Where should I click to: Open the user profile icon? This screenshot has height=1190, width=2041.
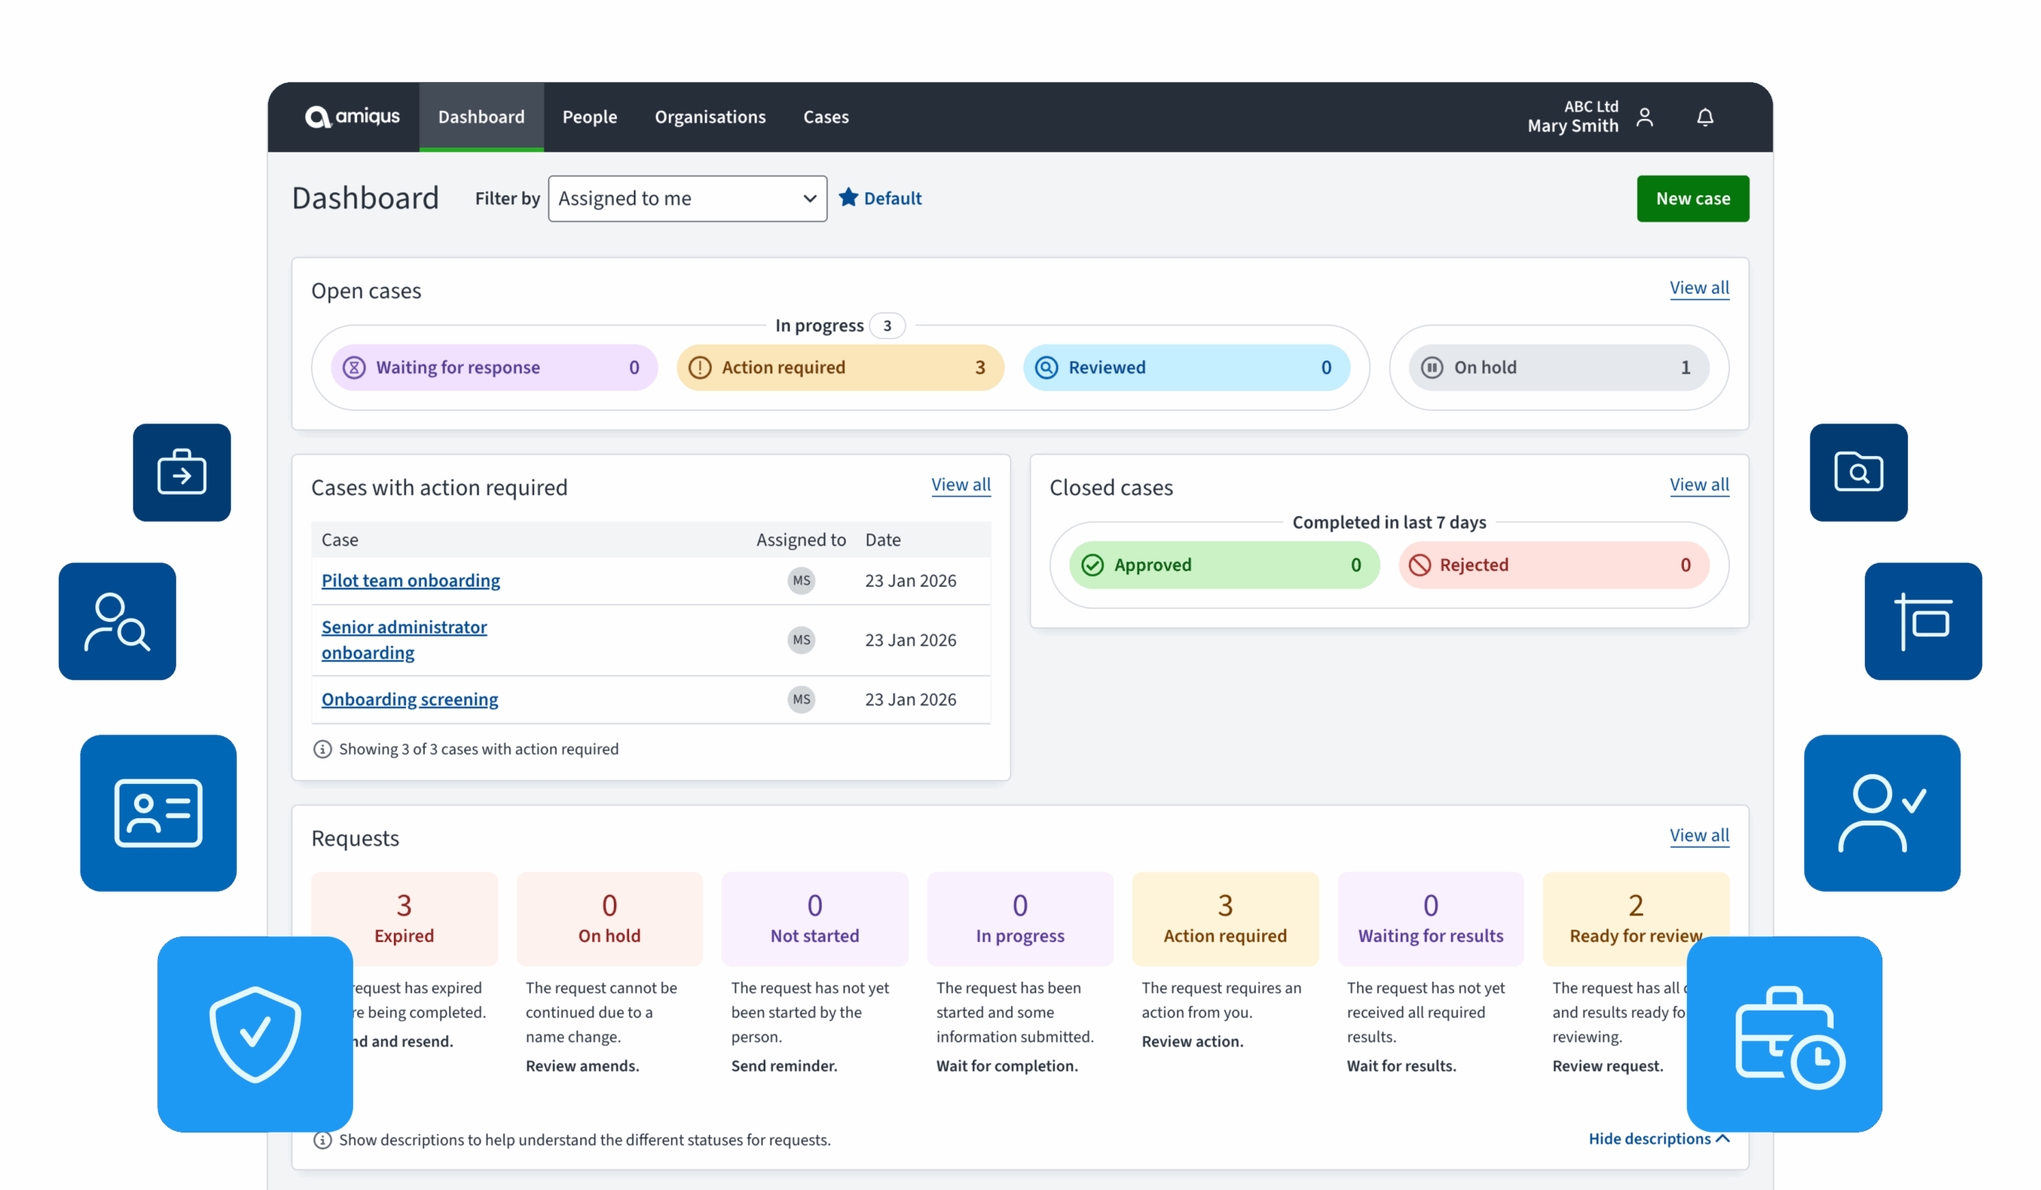pos(1644,117)
